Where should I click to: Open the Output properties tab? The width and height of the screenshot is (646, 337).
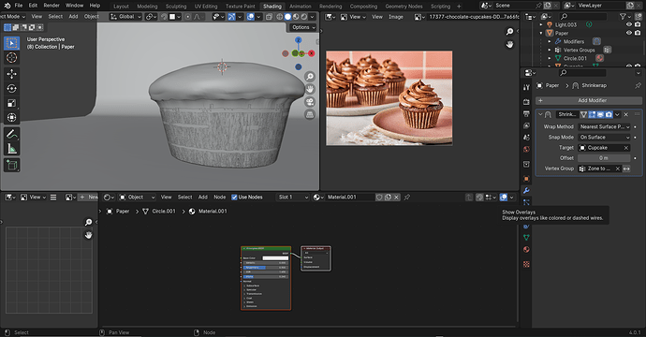coord(526,113)
